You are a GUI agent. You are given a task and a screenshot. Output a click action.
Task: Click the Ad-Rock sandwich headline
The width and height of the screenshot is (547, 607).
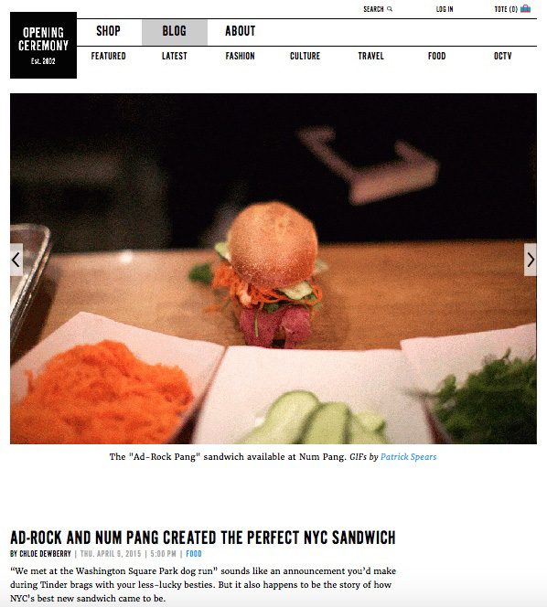[x=203, y=538]
